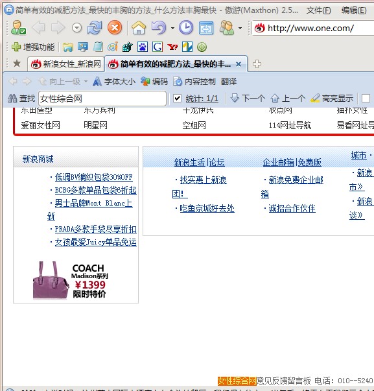Open a new tab with plus
Screen dimensions: 374x391
coord(257,64)
